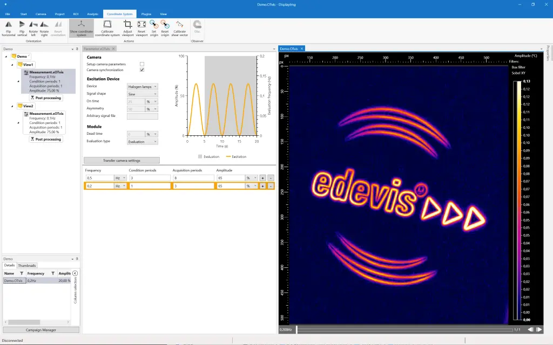Screen dimensions: 553x345
Task: Click the Flip vertical tool
Action: 22,28
